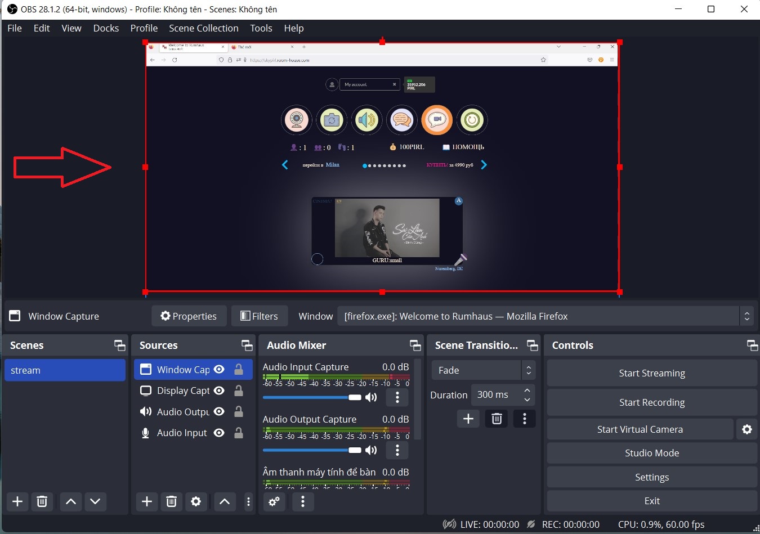Viewport: 760px width, 534px height.
Task: Select the stream scene
Action: [65, 370]
